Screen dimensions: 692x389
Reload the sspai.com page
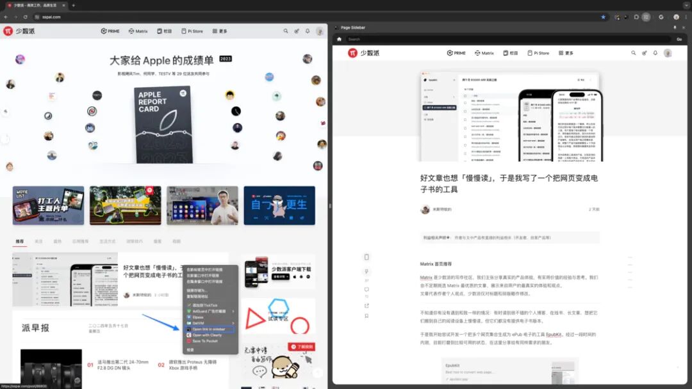coord(25,17)
